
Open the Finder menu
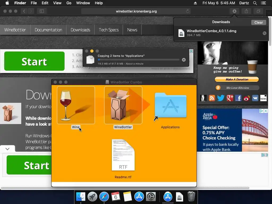click(20, 3)
